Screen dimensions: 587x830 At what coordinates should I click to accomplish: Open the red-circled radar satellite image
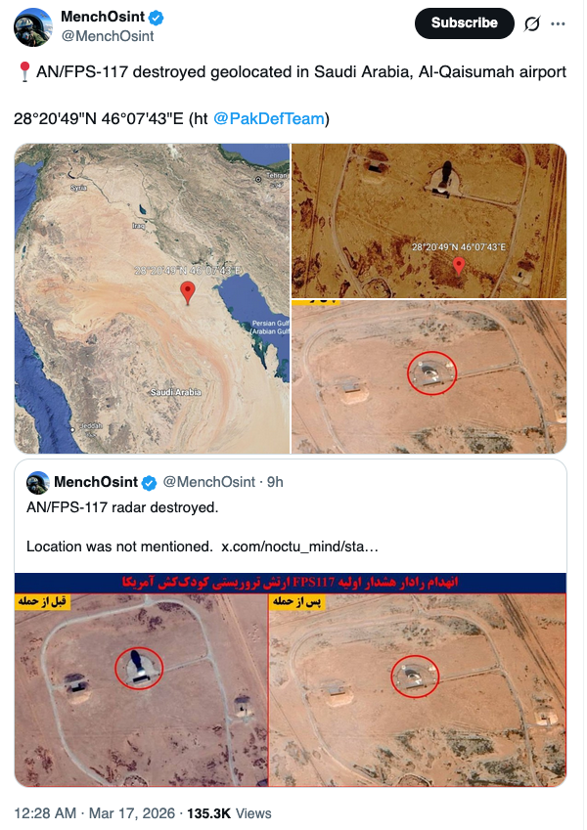coord(429,377)
